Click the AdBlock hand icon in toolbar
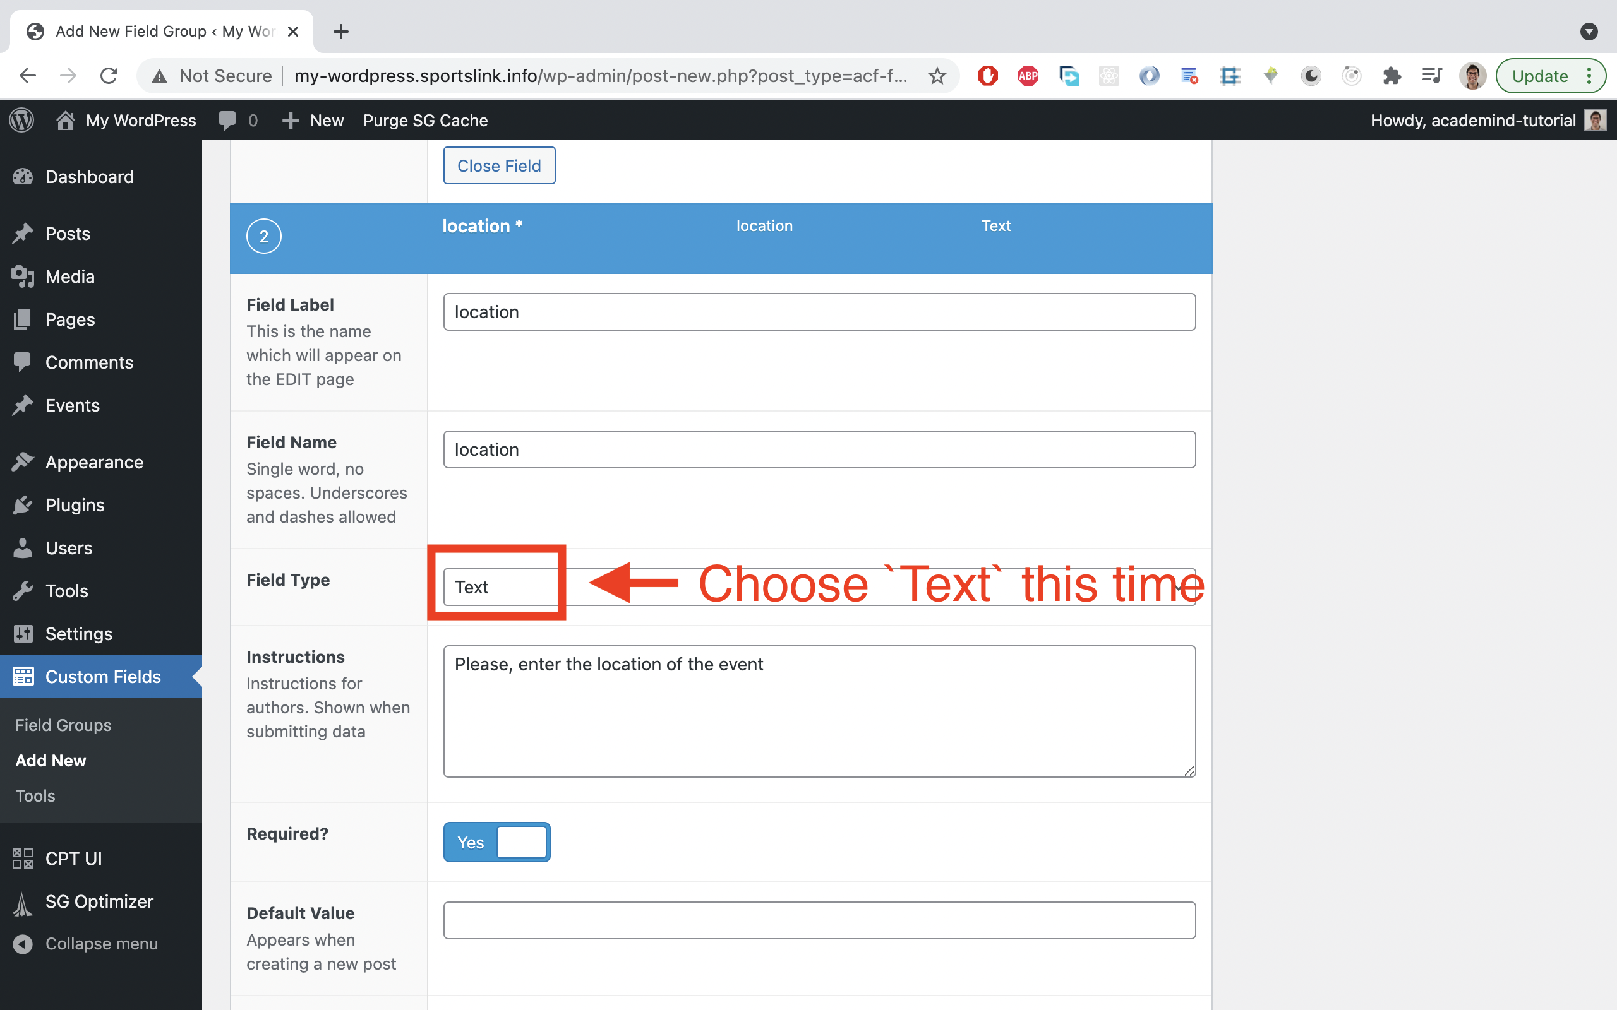 pyautogui.click(x=987, y=76)
